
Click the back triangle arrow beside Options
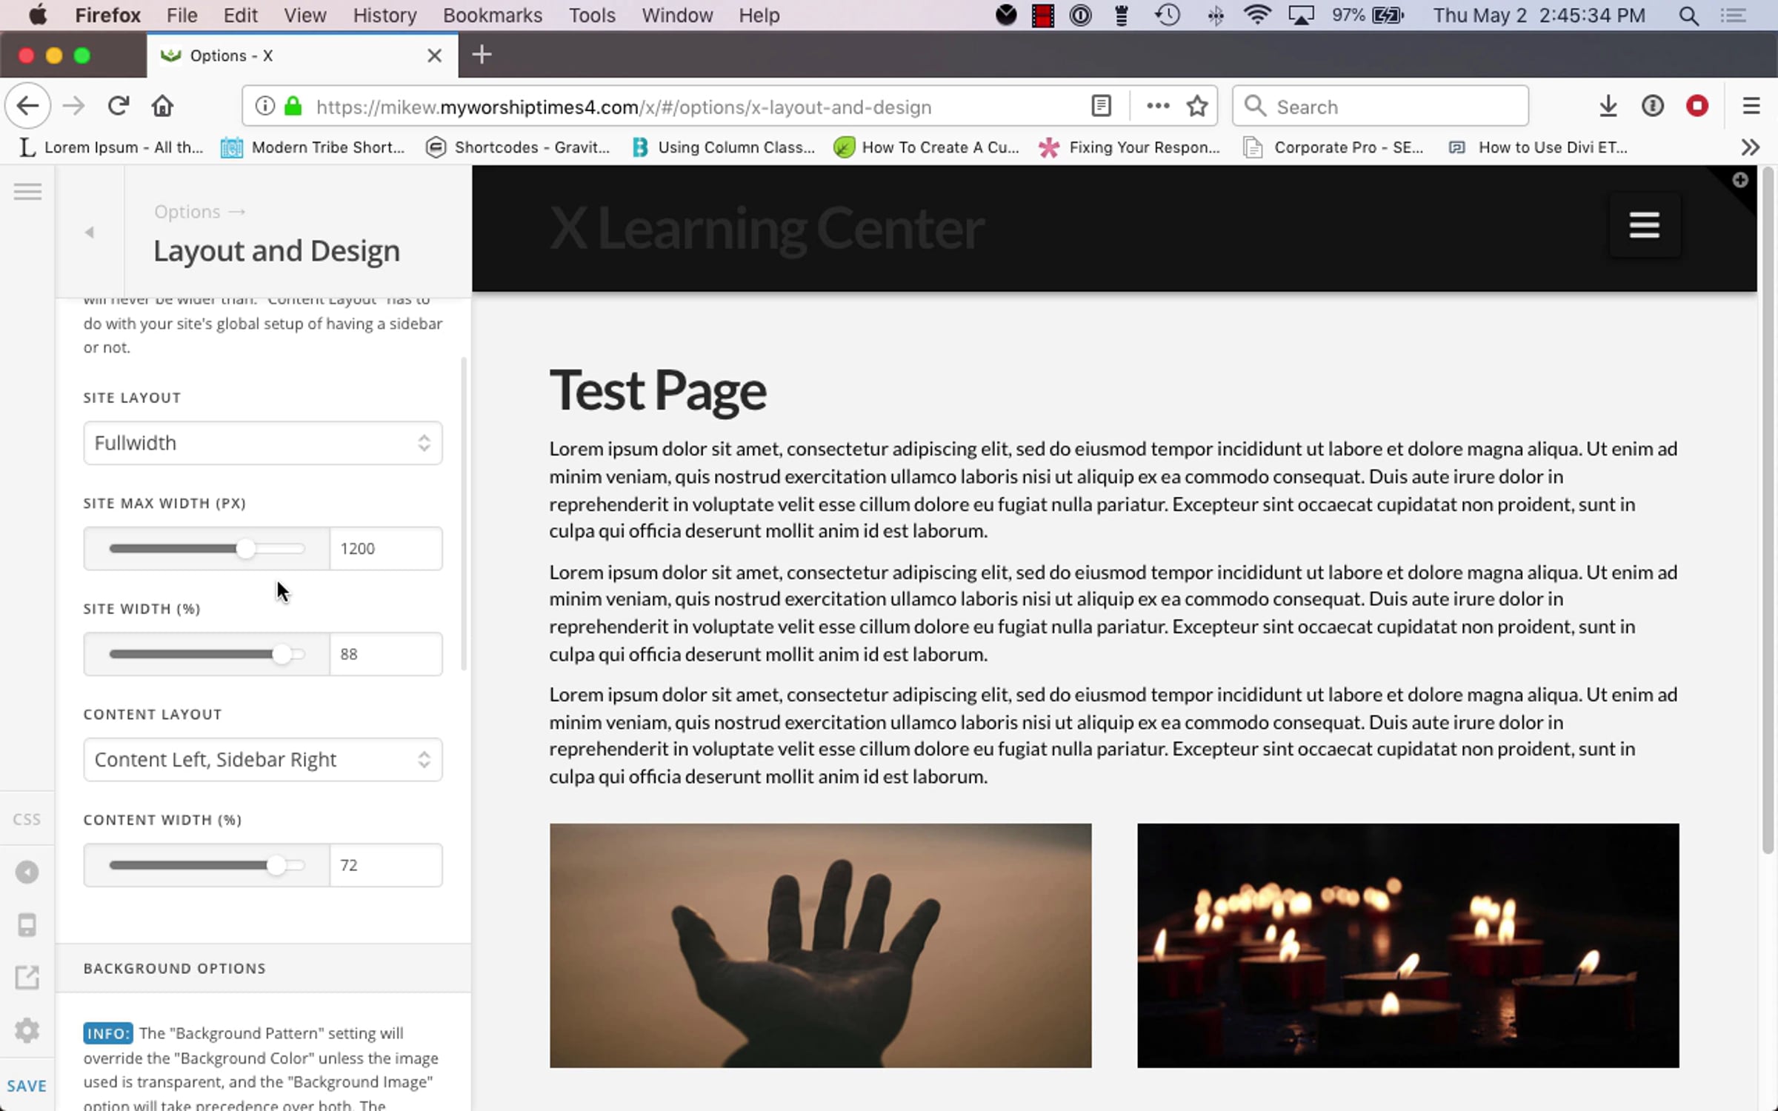pos(90,233)
